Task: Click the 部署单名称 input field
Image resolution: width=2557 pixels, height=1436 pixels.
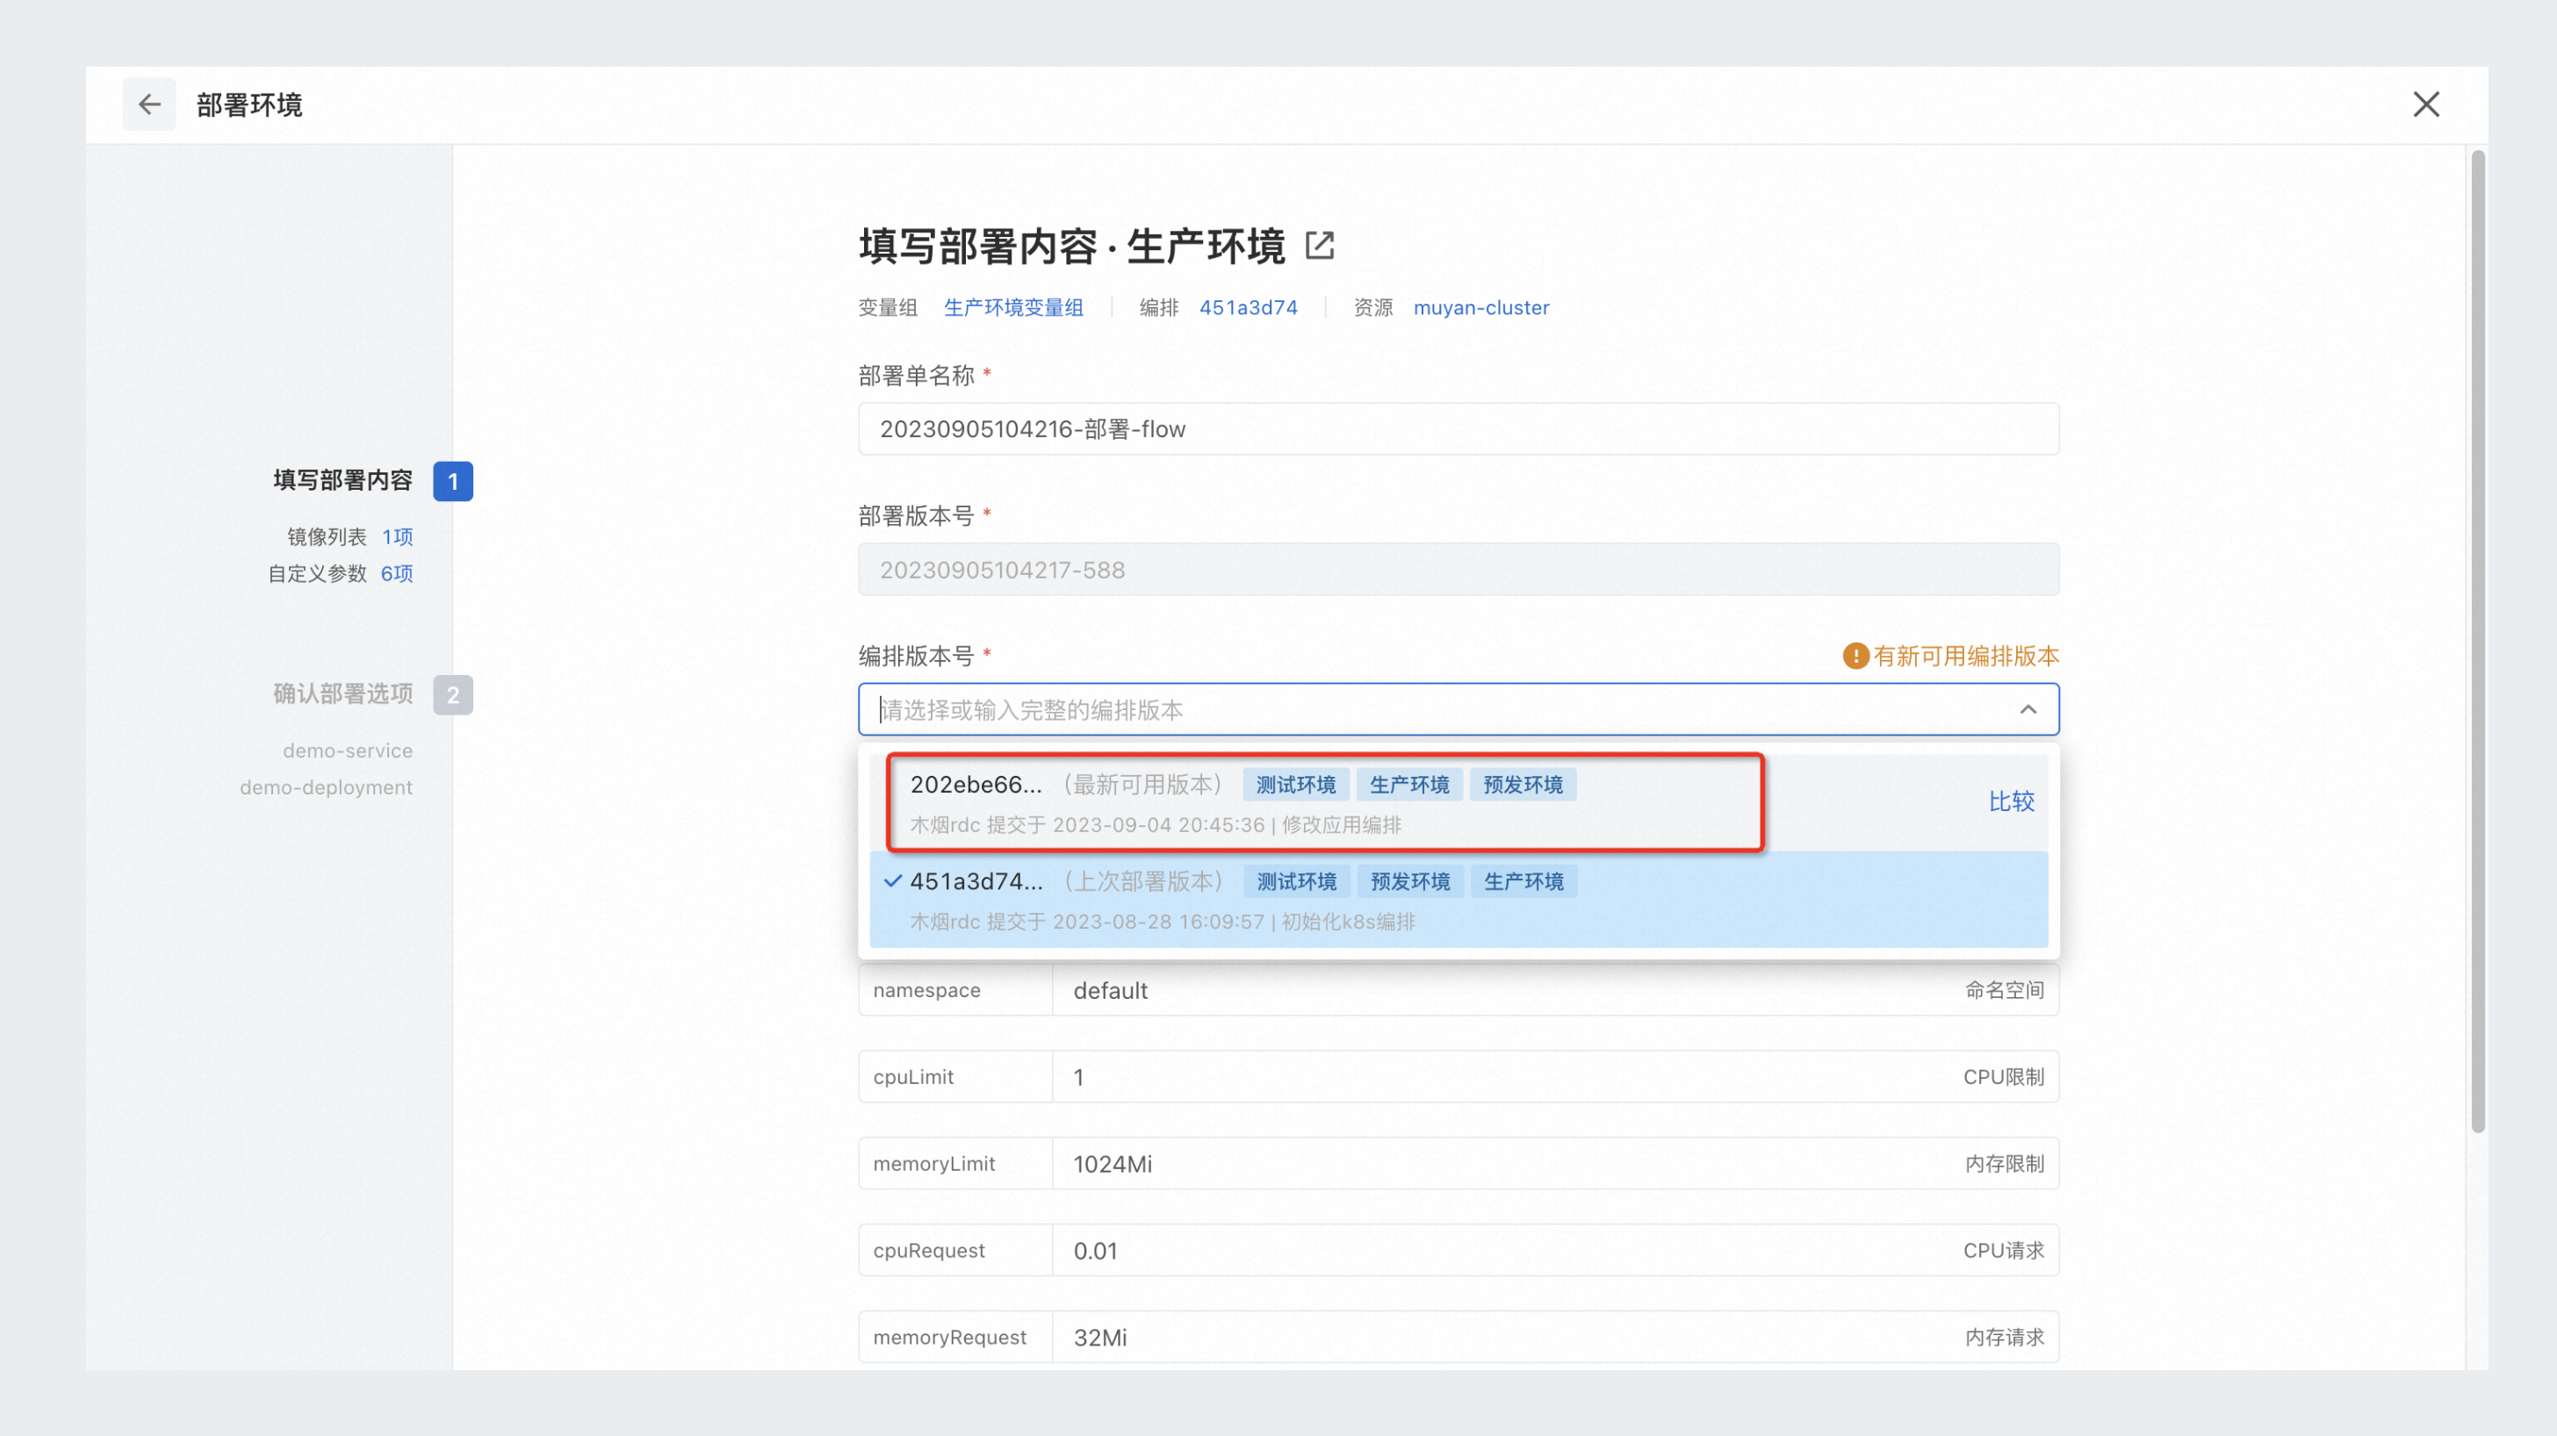Action: pos(1459,428)
